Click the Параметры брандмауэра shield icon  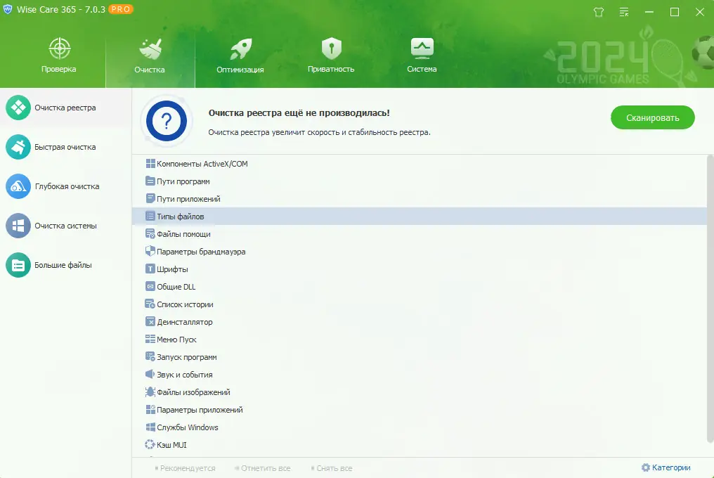pyautogui.click(x=150, y=251)
